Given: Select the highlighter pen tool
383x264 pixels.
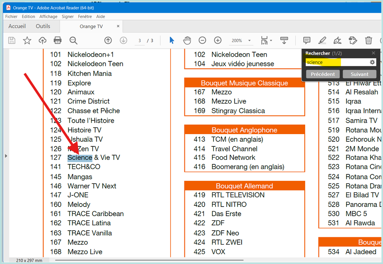Looking at the screenshot, I should [x=322, y=40].
